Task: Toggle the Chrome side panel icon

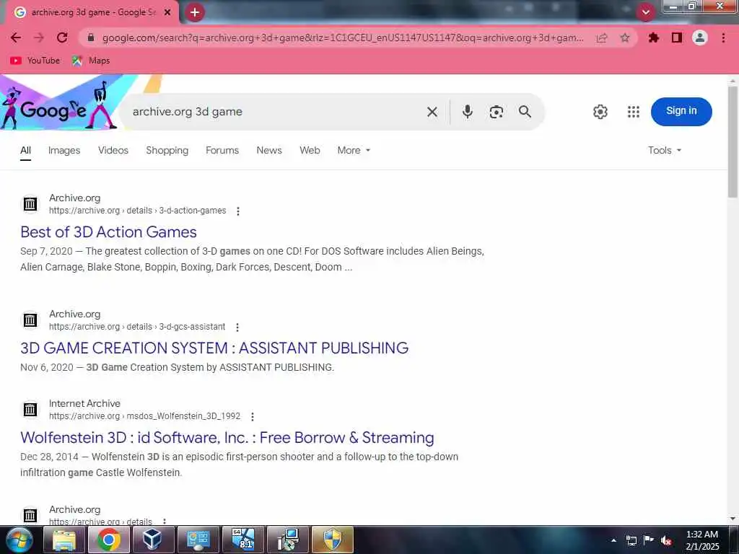Action: point(677,38)
